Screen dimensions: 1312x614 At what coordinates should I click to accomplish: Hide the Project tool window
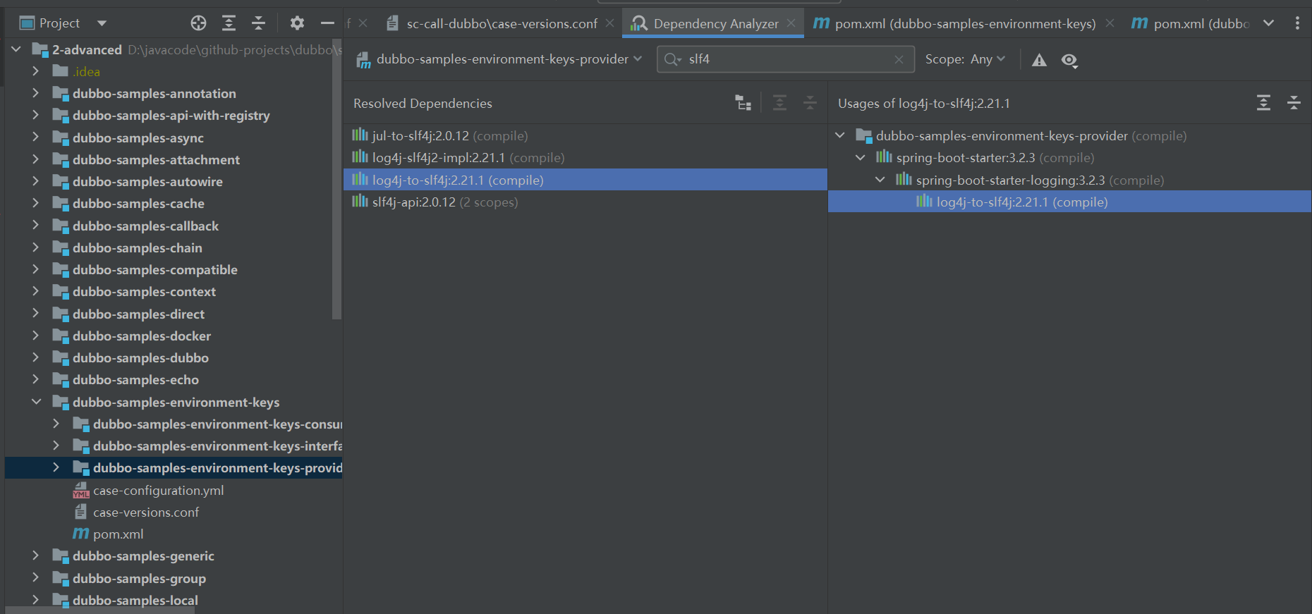[x=327, y=23]
